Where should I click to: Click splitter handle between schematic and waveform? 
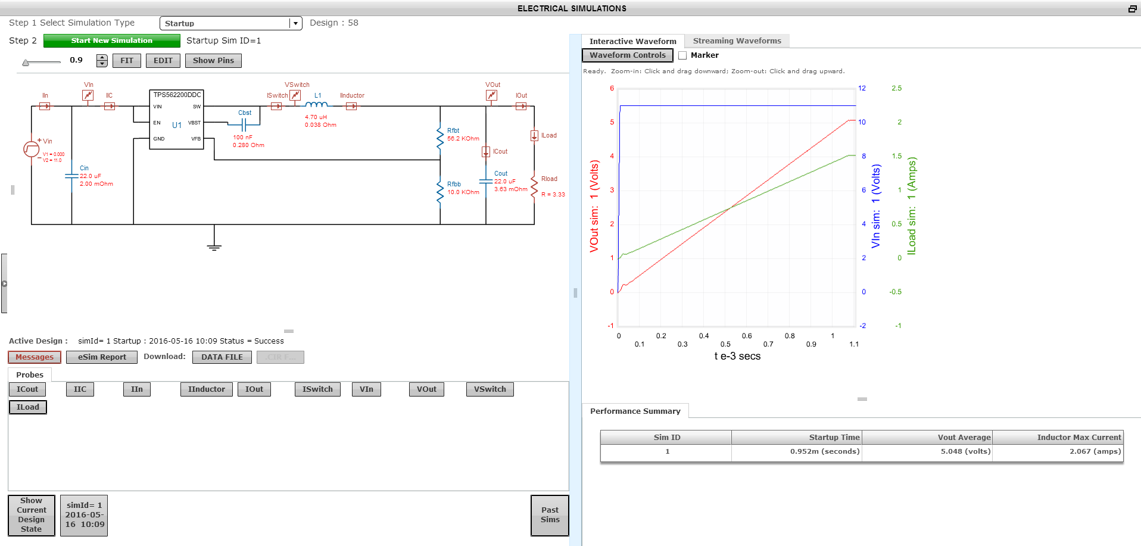pyautogui.click(x=575, y=292)
